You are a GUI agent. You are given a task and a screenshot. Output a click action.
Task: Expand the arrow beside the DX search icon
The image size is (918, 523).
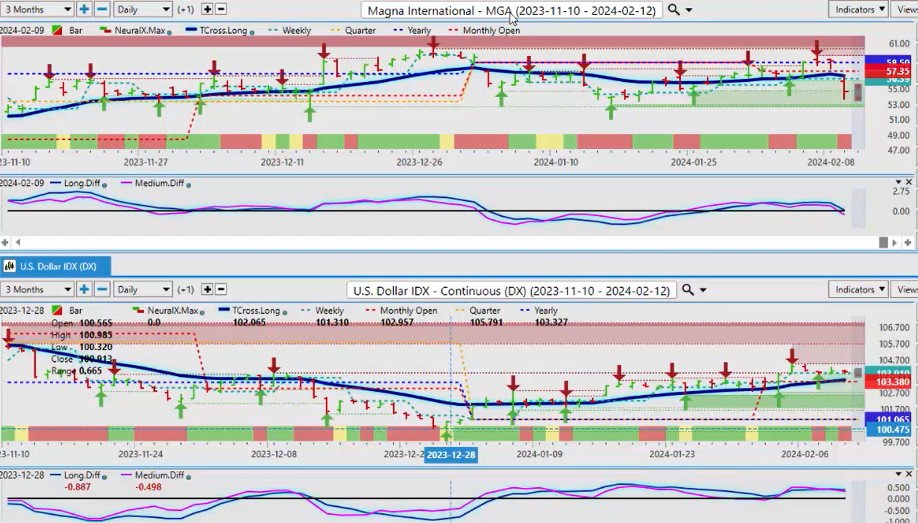click(x=703, y=290)
